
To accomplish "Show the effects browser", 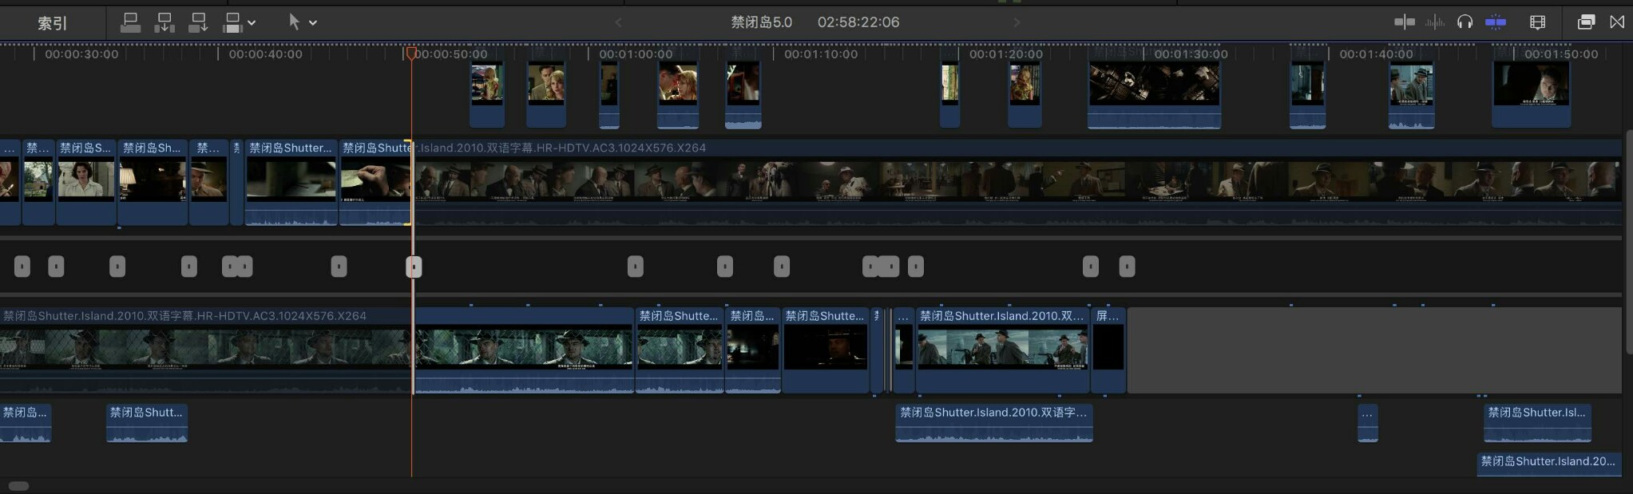I will pyautogui.click(x=1586, y=22).
